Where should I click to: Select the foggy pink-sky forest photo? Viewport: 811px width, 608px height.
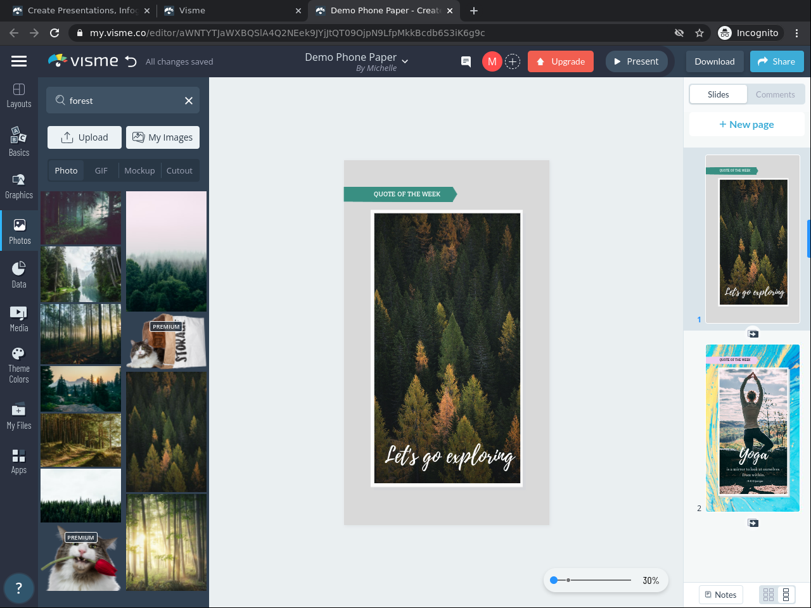click(166, 251)
